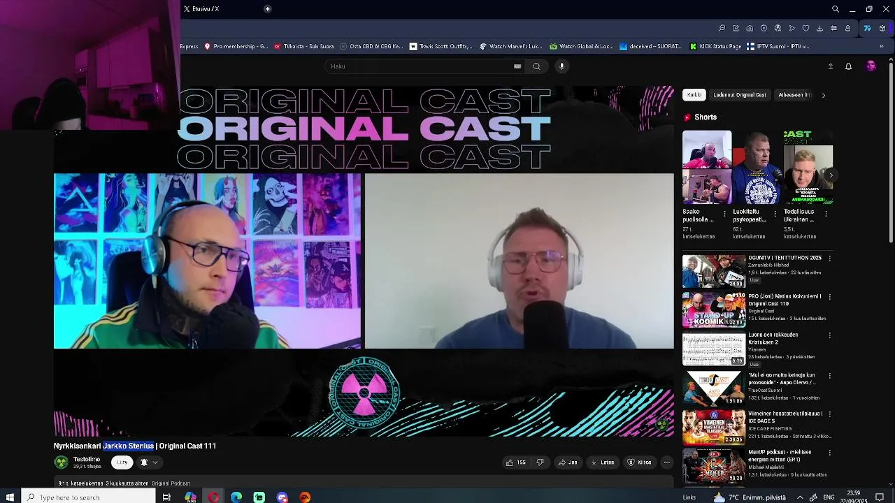Click the YouTube microphone voice search icon
895x503 pixels.
click(561, 66)
